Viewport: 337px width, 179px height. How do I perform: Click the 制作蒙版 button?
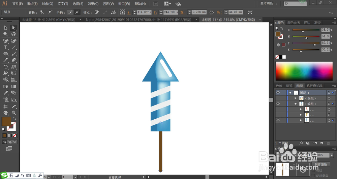pyautogui.click(x=321, y=165)
